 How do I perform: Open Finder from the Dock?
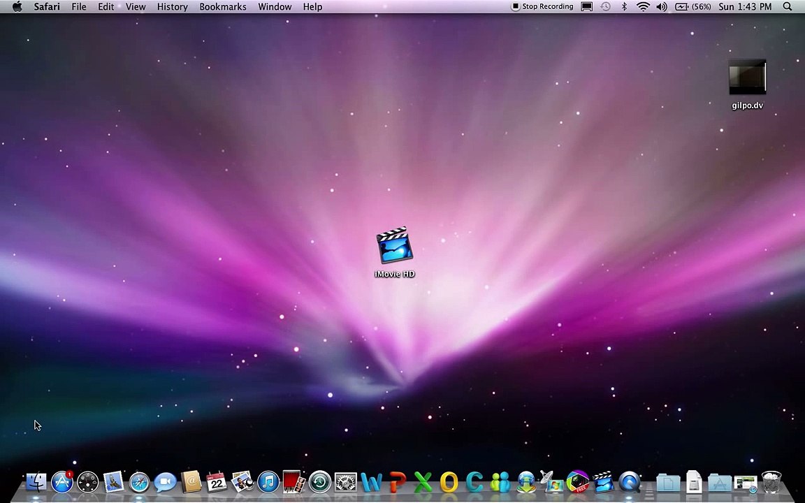(x=36, y=483)
